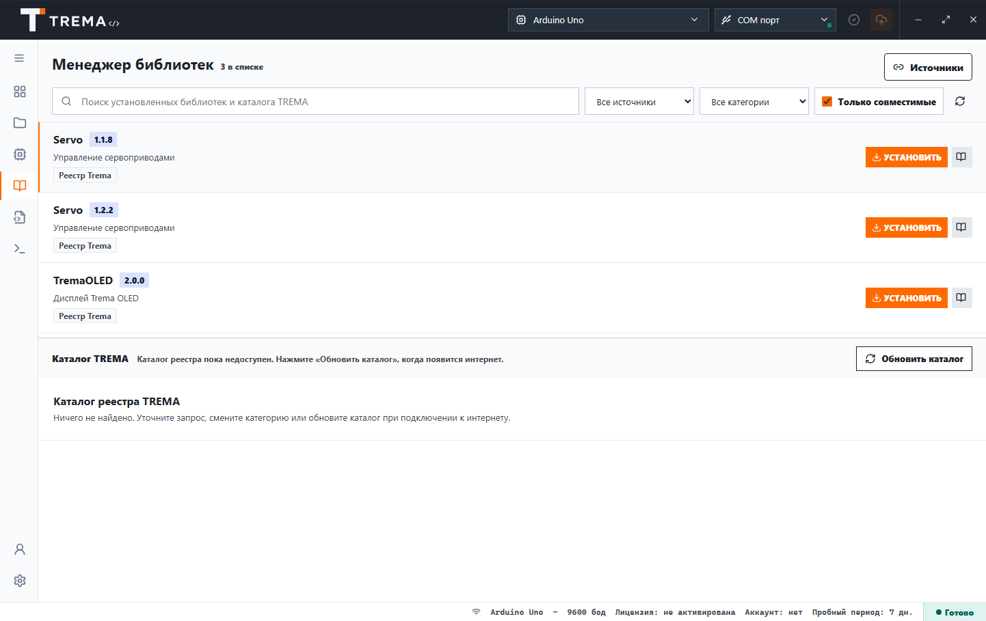This screenshot has width=986, height=621.
Task: Click the Wi-Fi icon in status bar
Action: click(476, 612)
